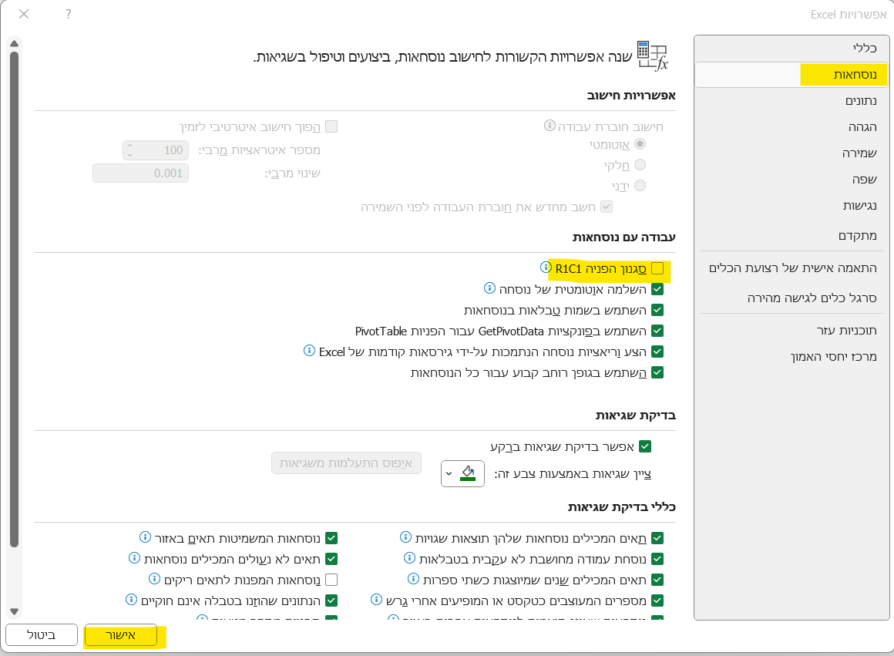
Task: Click info icon beside cells omitted in region rule
Action: tap(144, 537)
